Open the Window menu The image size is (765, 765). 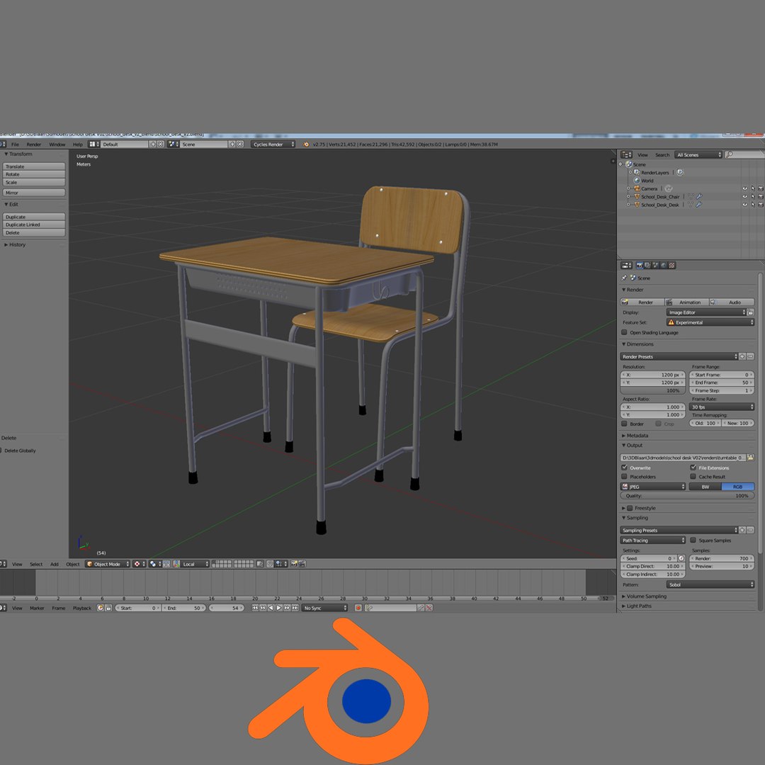point(57,144)
